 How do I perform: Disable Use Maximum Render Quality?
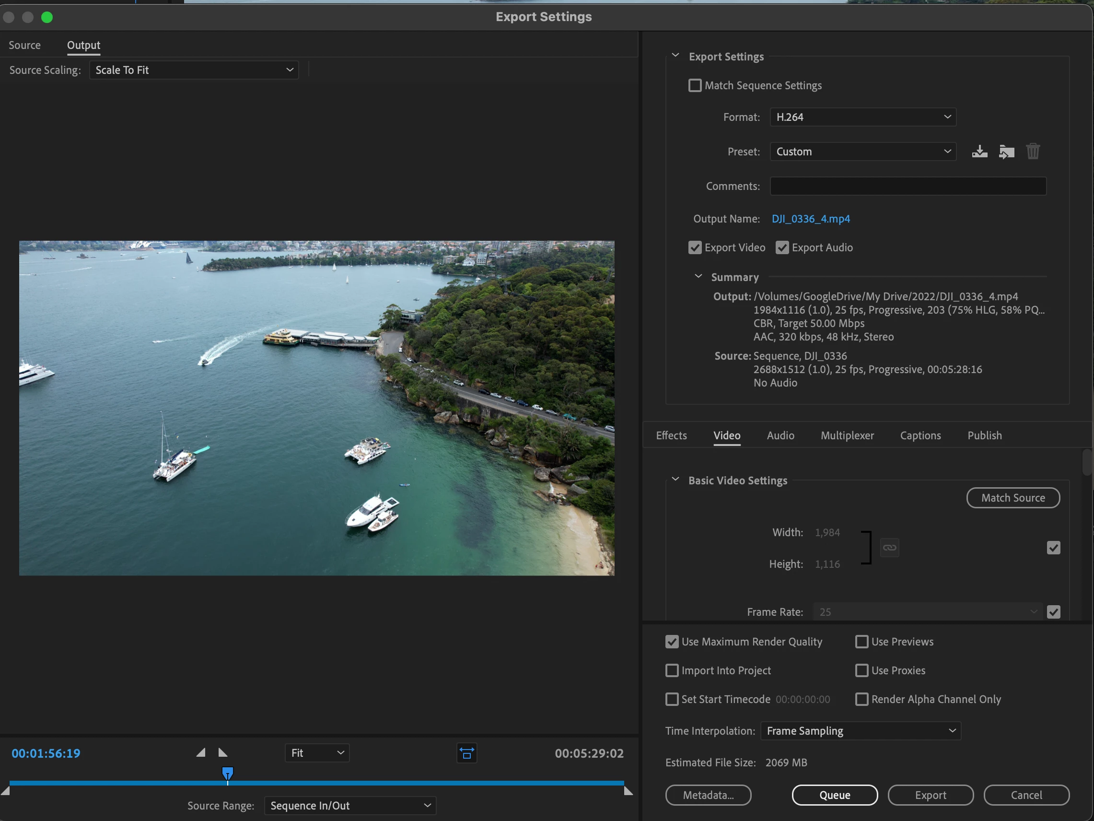pos(672,642)
